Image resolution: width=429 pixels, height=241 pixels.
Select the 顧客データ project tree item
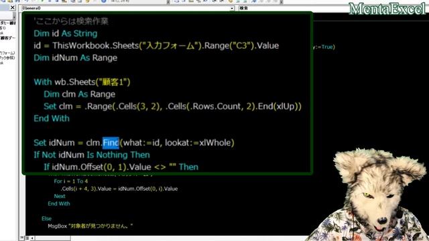tap(8, 38)
